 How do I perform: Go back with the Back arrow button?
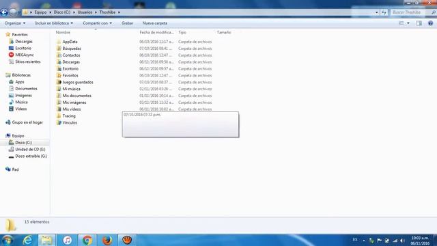[x=4, y=12]
